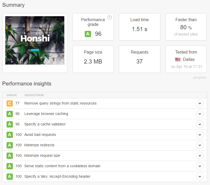Screen dimensions: 210x185
Task: Click the green A grade badge beside 96
Action: point(88,34)
